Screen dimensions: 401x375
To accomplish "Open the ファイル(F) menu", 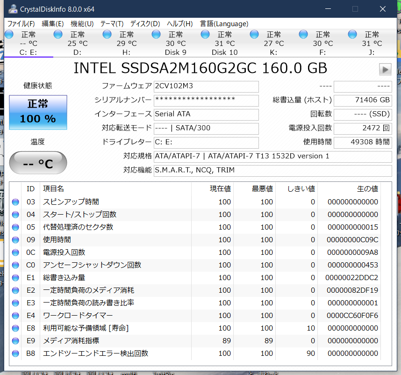I will point(21,24).
